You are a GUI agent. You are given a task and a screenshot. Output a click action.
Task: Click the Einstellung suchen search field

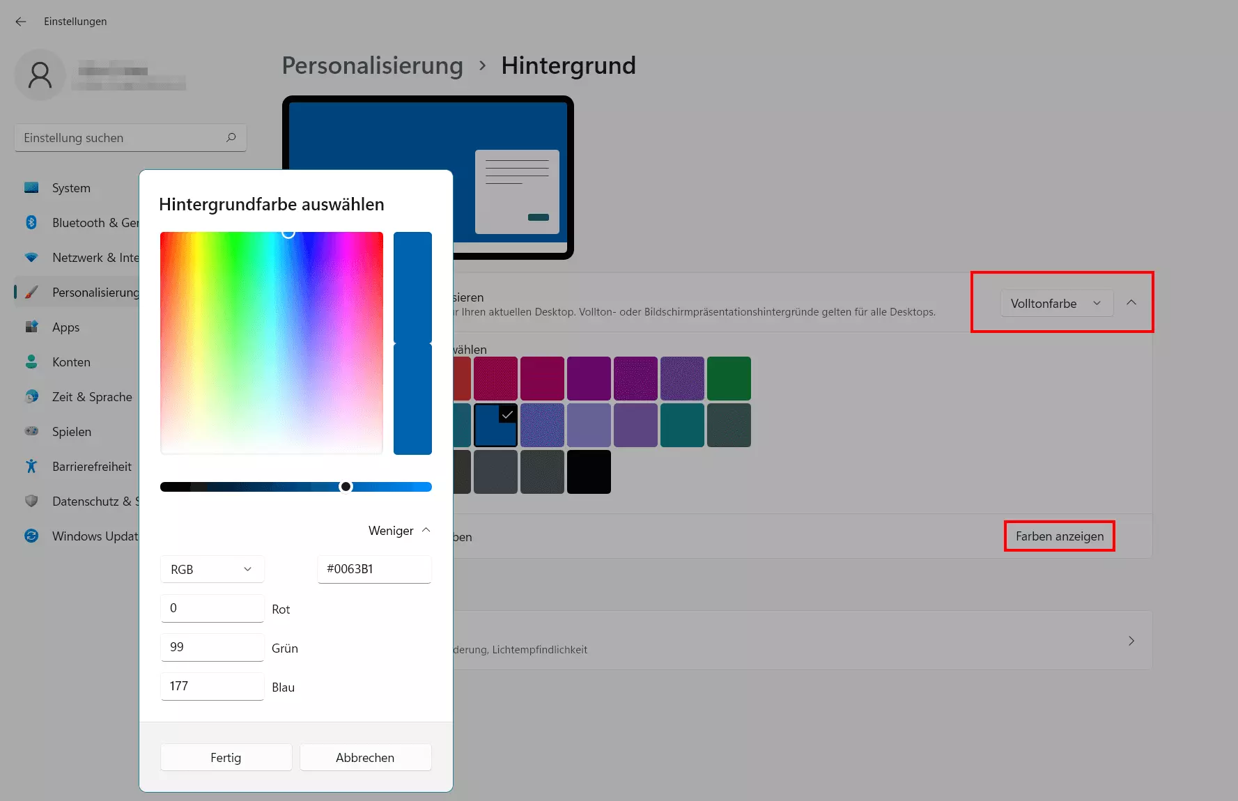point(130,138)
